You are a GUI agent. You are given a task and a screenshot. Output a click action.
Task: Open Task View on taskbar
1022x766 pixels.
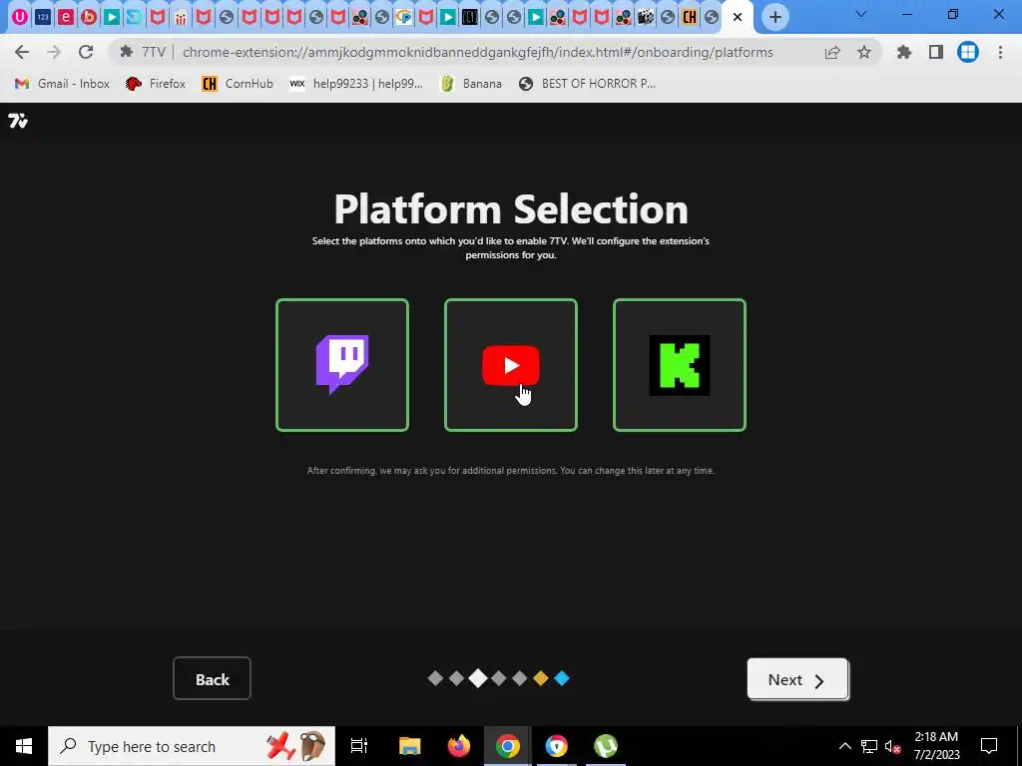pos(359,746)
